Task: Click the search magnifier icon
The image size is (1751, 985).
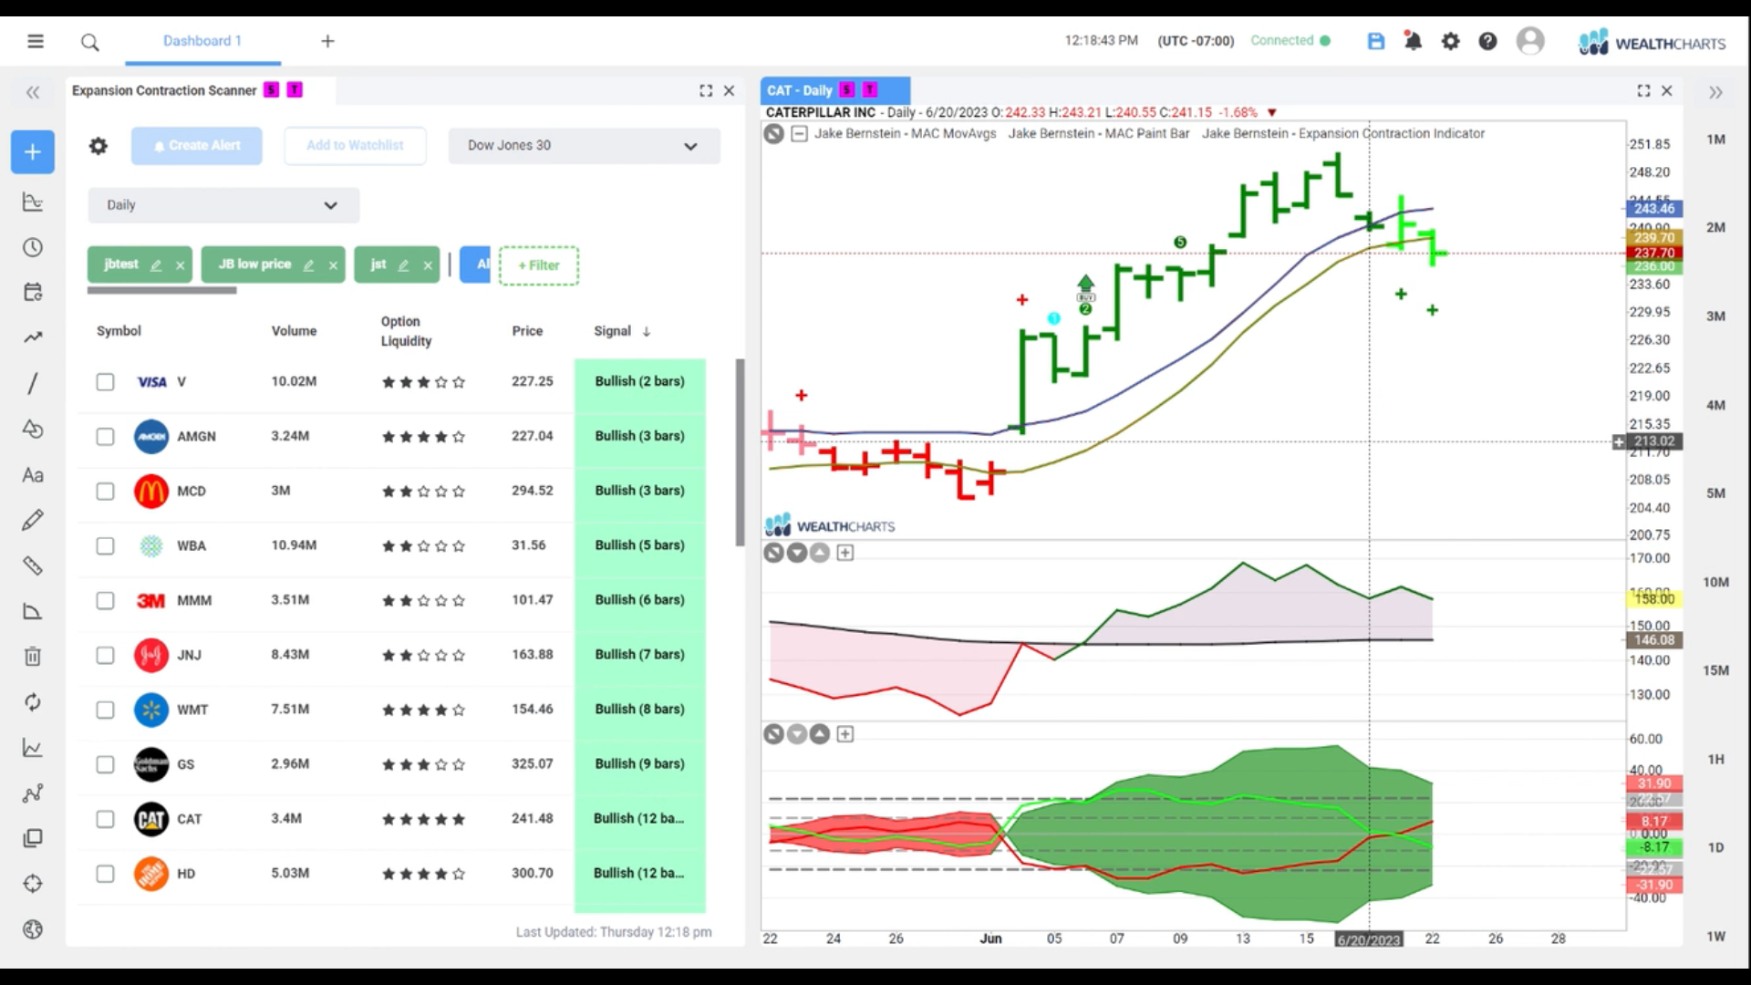Action: point(89,42)
